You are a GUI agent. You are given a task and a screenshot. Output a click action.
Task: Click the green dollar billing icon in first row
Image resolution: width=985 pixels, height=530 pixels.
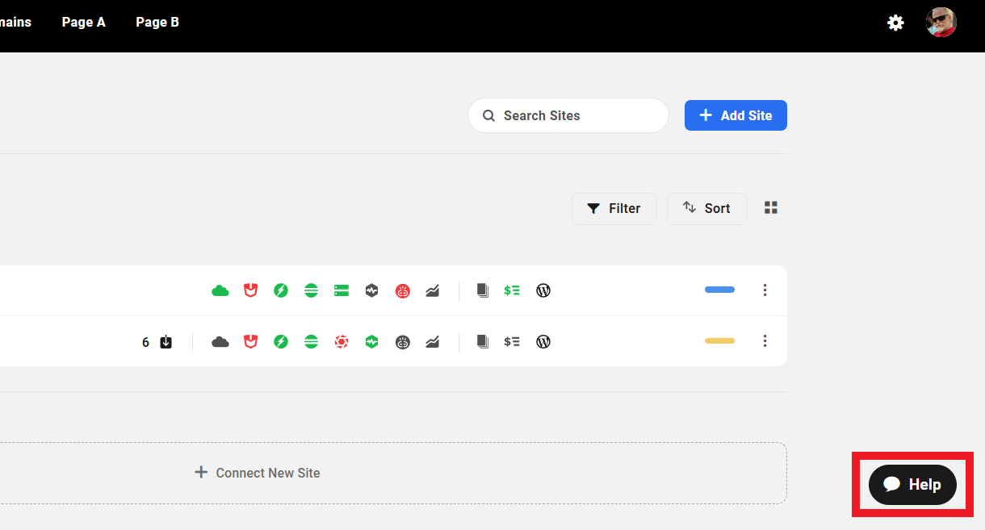512,291
